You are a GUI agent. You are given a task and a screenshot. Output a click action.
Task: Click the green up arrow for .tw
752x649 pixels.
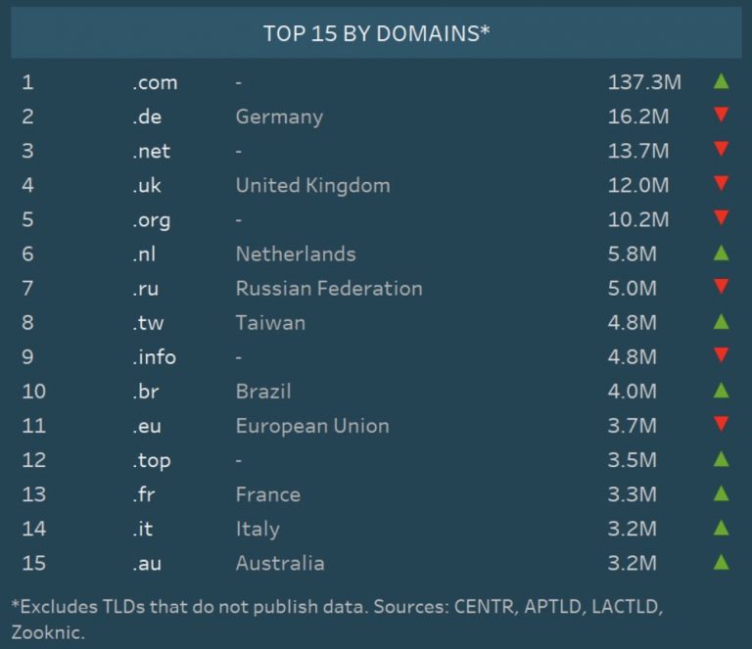(x=722, y=322)
